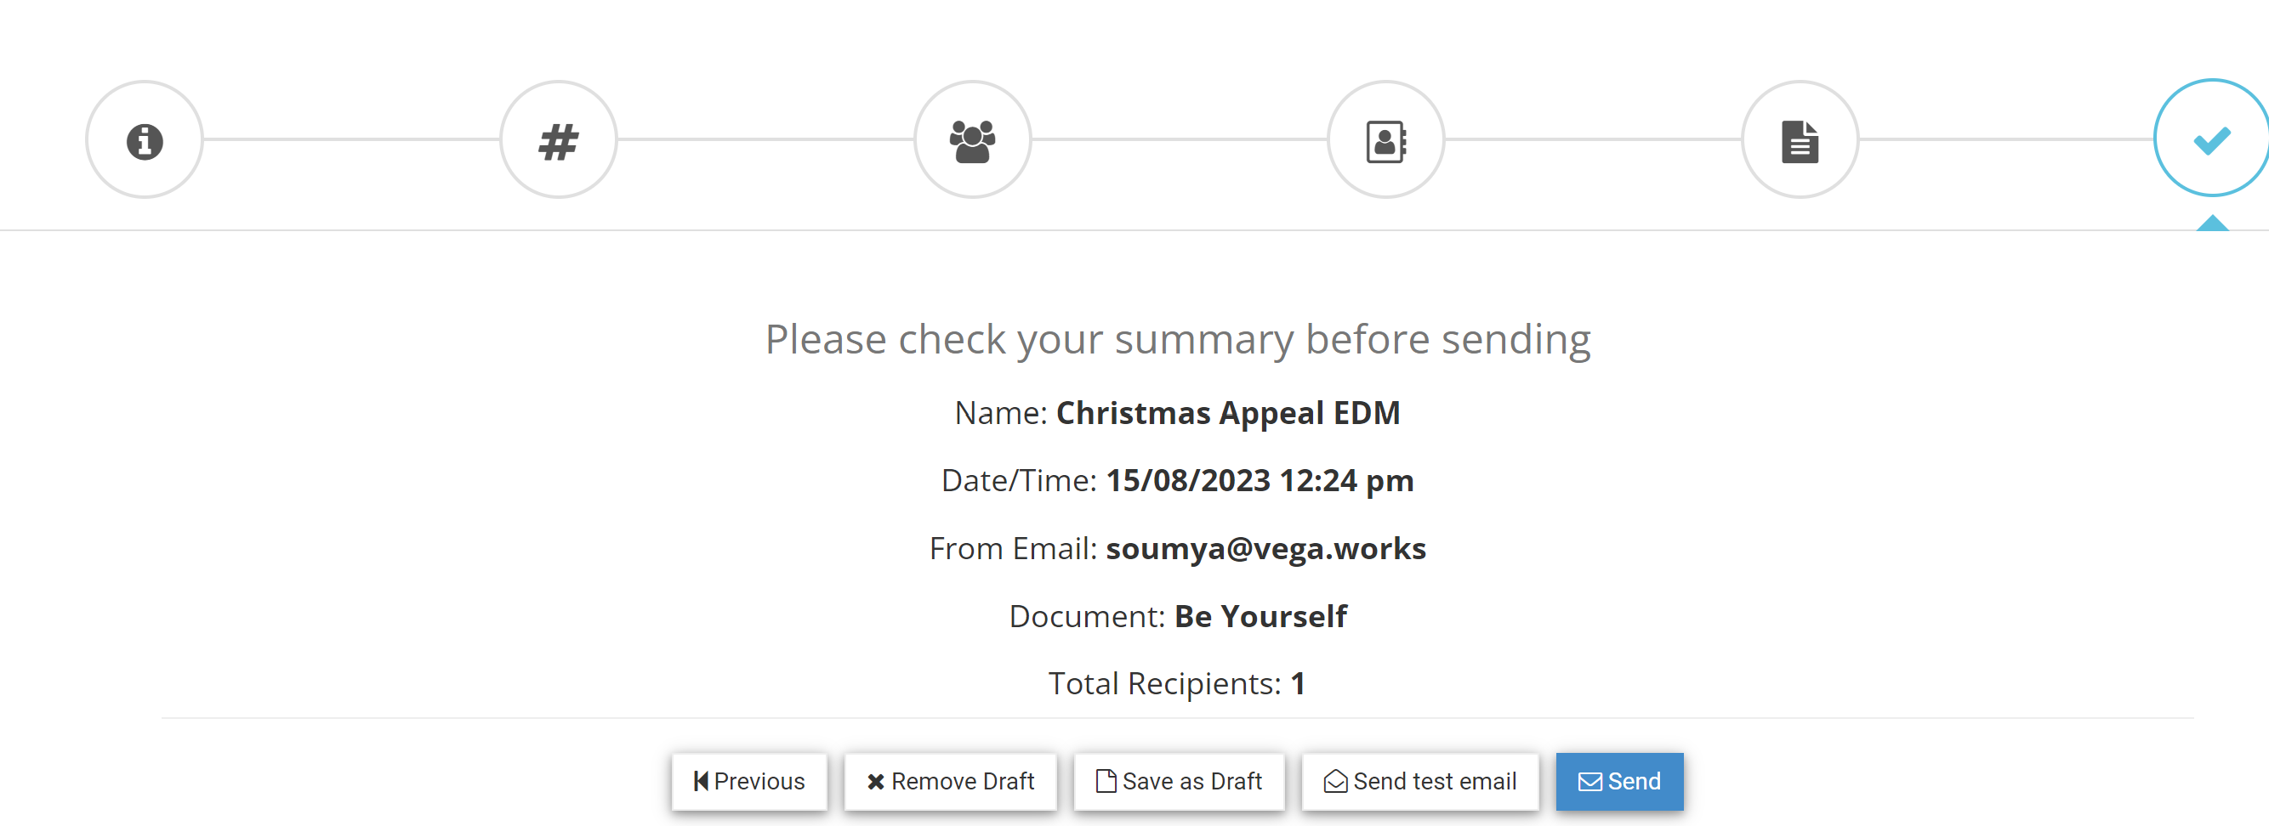Click the Previous button

point(748,781)
